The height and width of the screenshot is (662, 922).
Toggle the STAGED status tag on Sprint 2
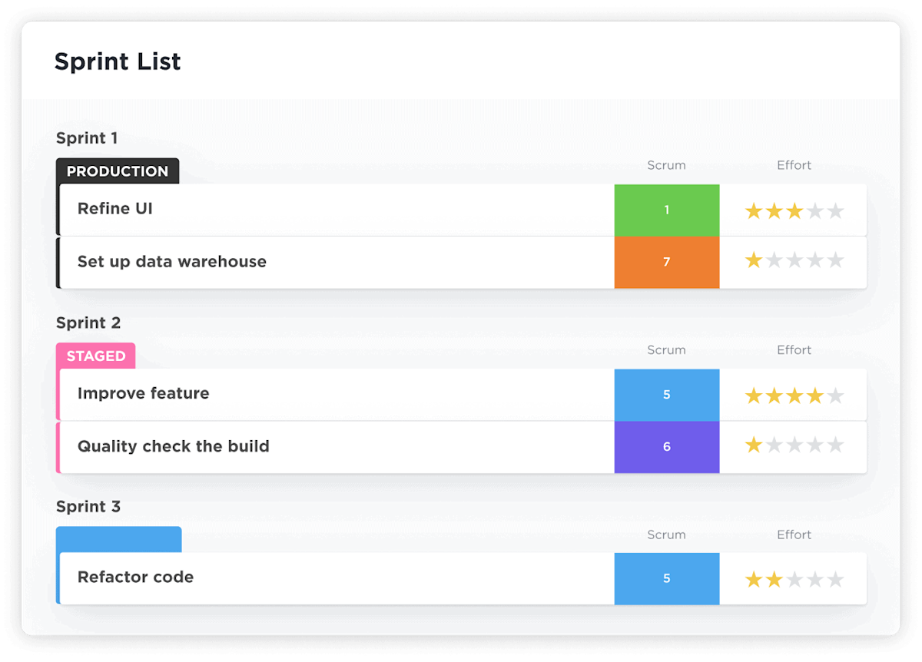click(95, 356)
